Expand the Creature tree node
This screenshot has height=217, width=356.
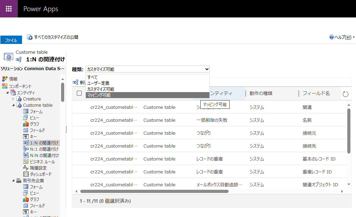click(x=13, y=99)
